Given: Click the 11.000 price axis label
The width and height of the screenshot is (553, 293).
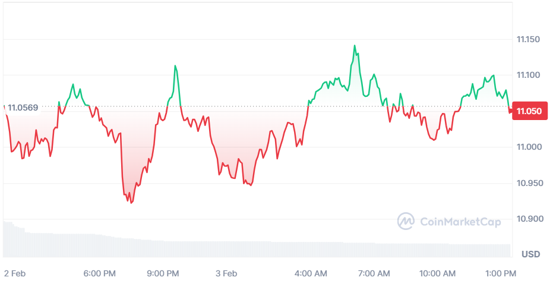Looking at the screenshot, I should coord(528,147).
